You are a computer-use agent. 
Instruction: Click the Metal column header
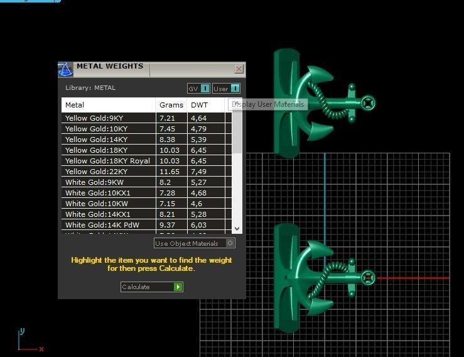click(108, 105)
